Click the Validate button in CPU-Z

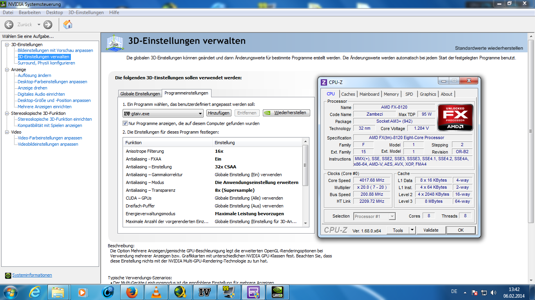point(431,230)
